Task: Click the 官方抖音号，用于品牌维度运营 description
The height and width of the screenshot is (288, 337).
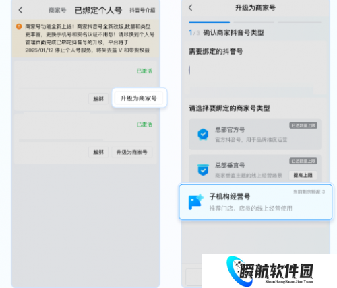Action: tap(251, 140)
